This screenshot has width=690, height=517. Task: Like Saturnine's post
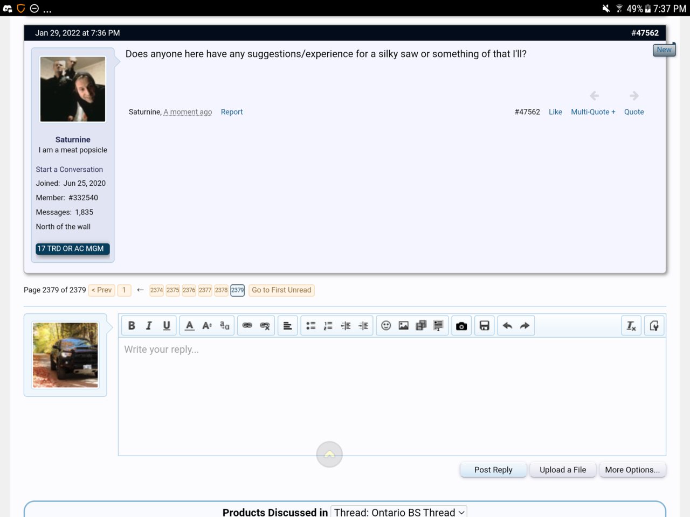[x=555, y=112]
